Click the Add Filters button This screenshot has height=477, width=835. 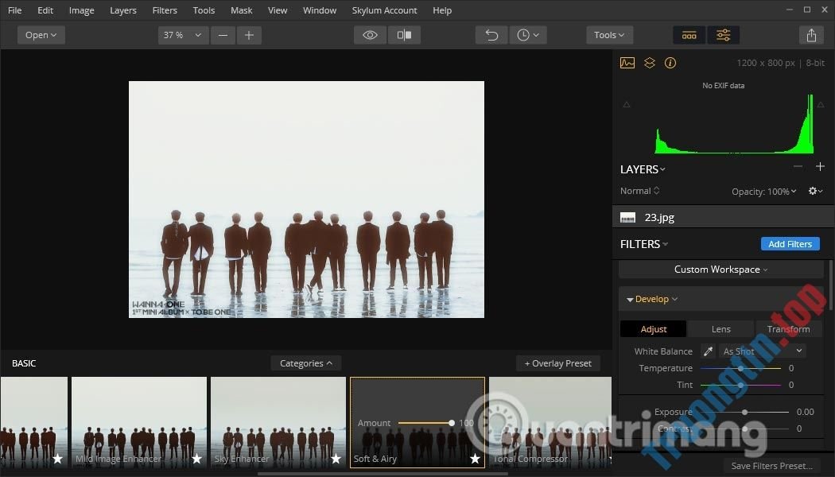click(790, 244)
